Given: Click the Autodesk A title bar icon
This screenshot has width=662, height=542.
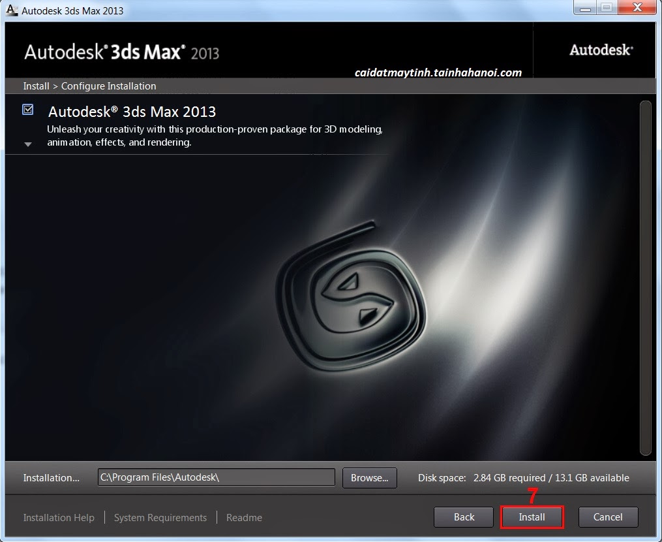Looking at the screenshot, I should point(12,10).
